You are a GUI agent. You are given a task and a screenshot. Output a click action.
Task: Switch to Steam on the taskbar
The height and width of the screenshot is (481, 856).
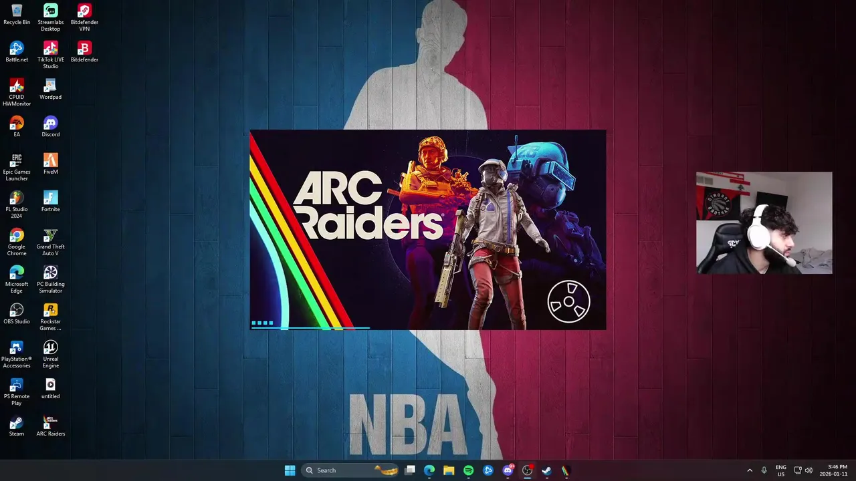pos(546,470)
